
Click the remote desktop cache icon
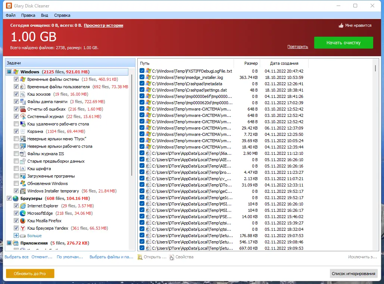click(22, 124)
